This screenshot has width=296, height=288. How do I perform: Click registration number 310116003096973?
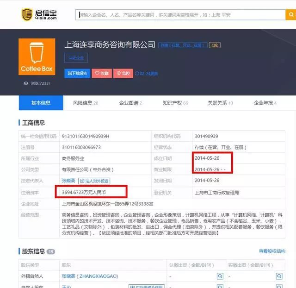point(81,147)
